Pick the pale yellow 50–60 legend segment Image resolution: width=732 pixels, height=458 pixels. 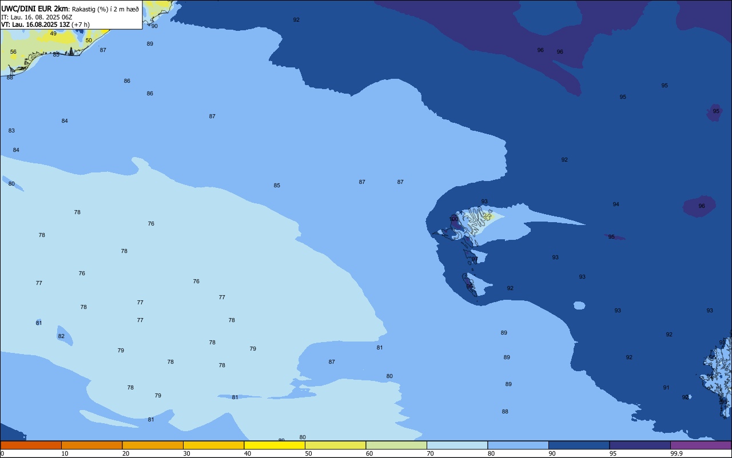[335, 445]
